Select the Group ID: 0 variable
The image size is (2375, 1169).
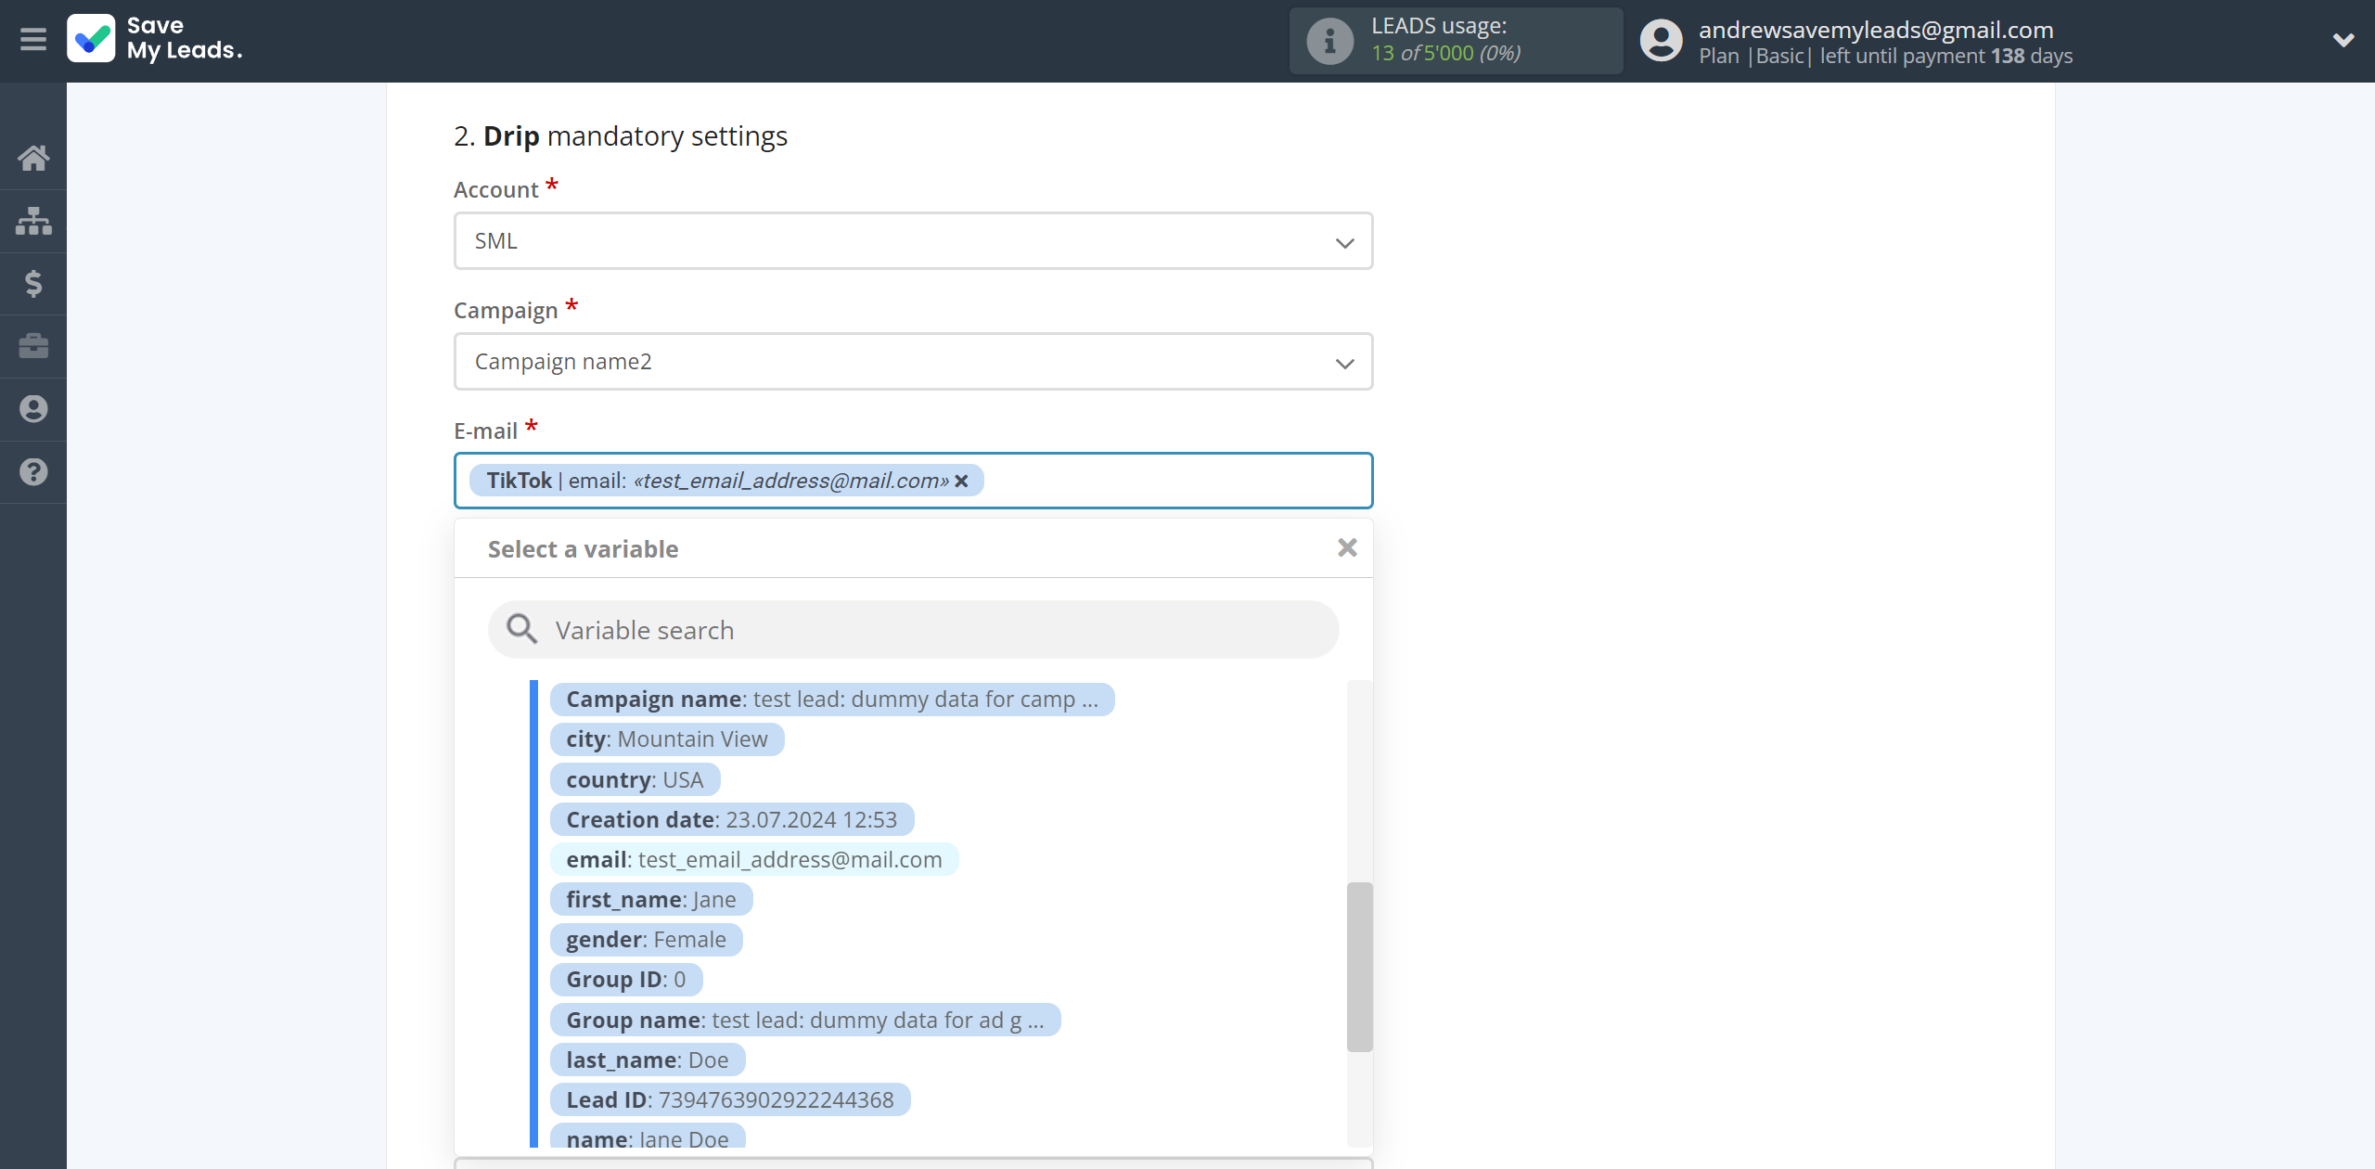point(626,980)
